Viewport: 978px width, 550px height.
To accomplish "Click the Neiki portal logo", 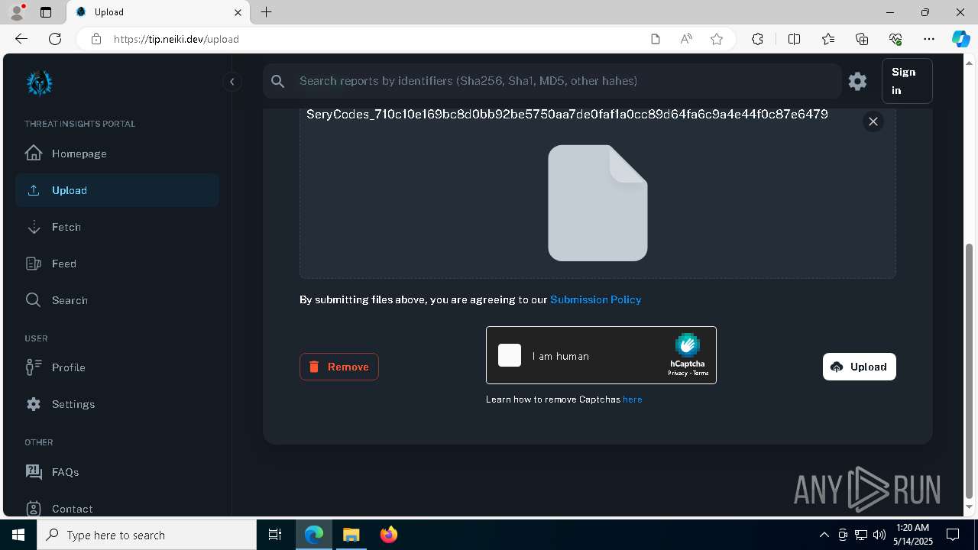I will coord(39,83).
